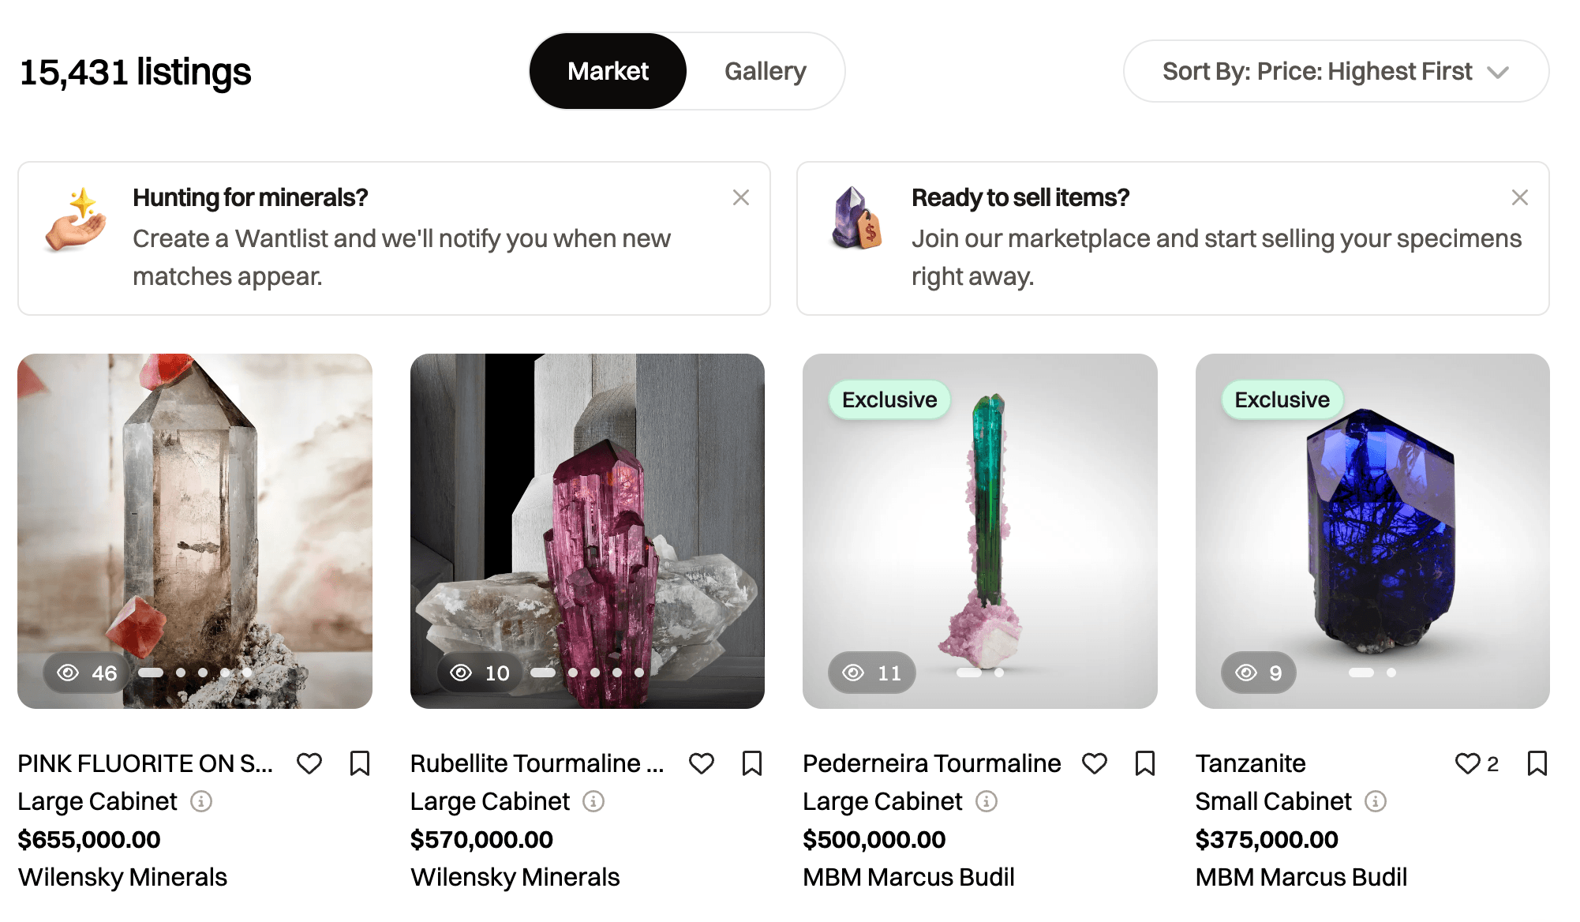Show Large Cabinet info for Pink Fluorite
The width and height of the screenshot is (1580, 922).
(201, 801)
